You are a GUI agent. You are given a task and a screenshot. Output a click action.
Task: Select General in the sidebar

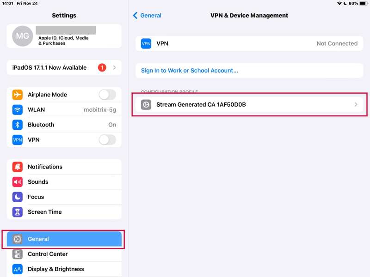(x=64, y=239)
